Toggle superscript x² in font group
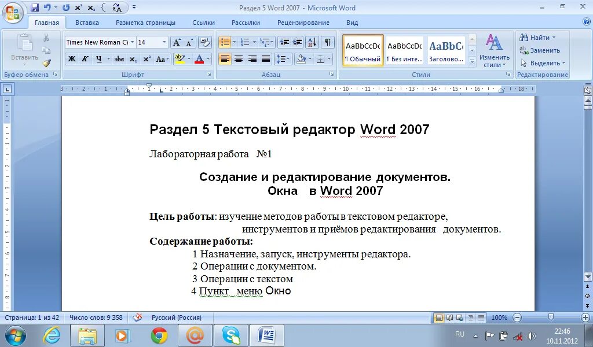The image size is (593, 347). tap(147, 59)
